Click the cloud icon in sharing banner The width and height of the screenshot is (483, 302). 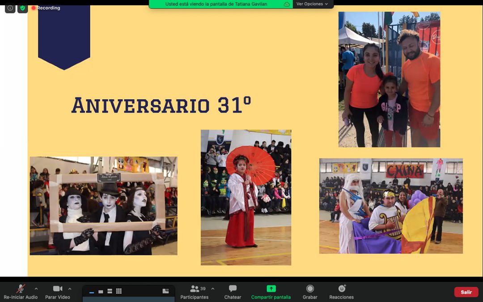point(287,4)
